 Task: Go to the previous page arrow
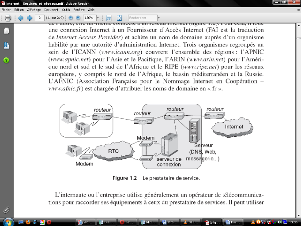pos(20,18)
